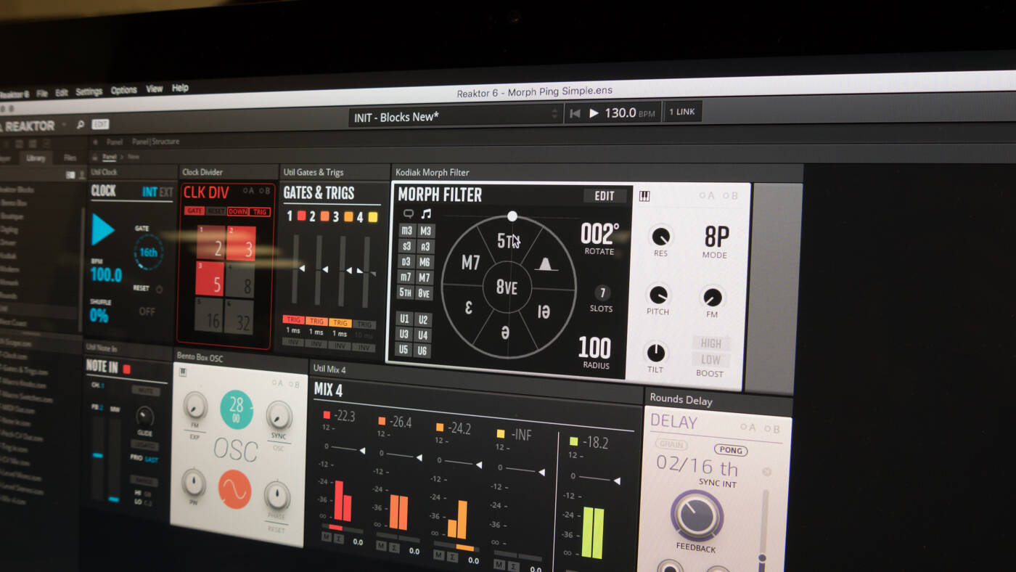Click the transport play button beside 130.0
This screenshot has width=1016, height=572.
pyautogui.click(x=594, y=113)
